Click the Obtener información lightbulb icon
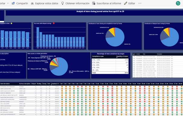 coord(63,3)
